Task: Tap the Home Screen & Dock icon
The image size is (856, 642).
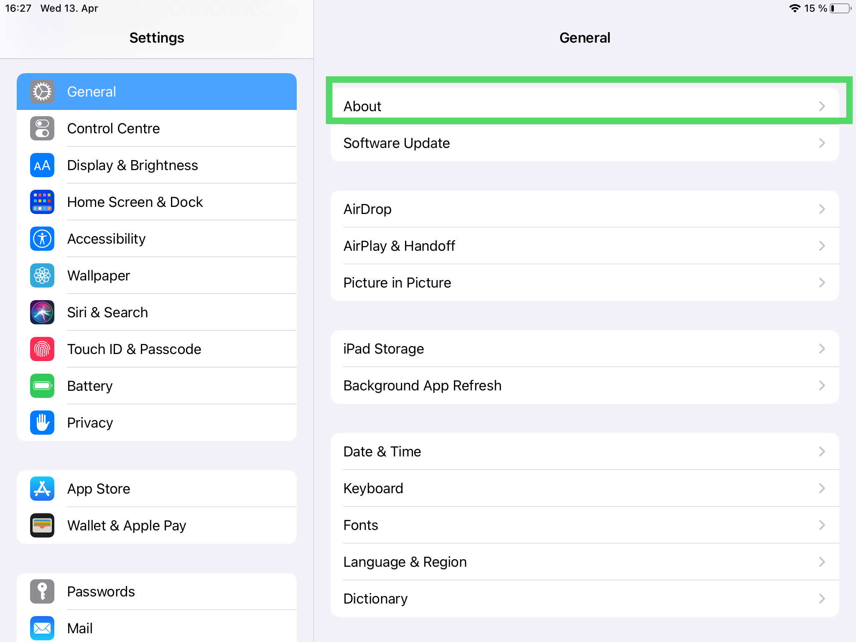Action: [x=42, y=202]
